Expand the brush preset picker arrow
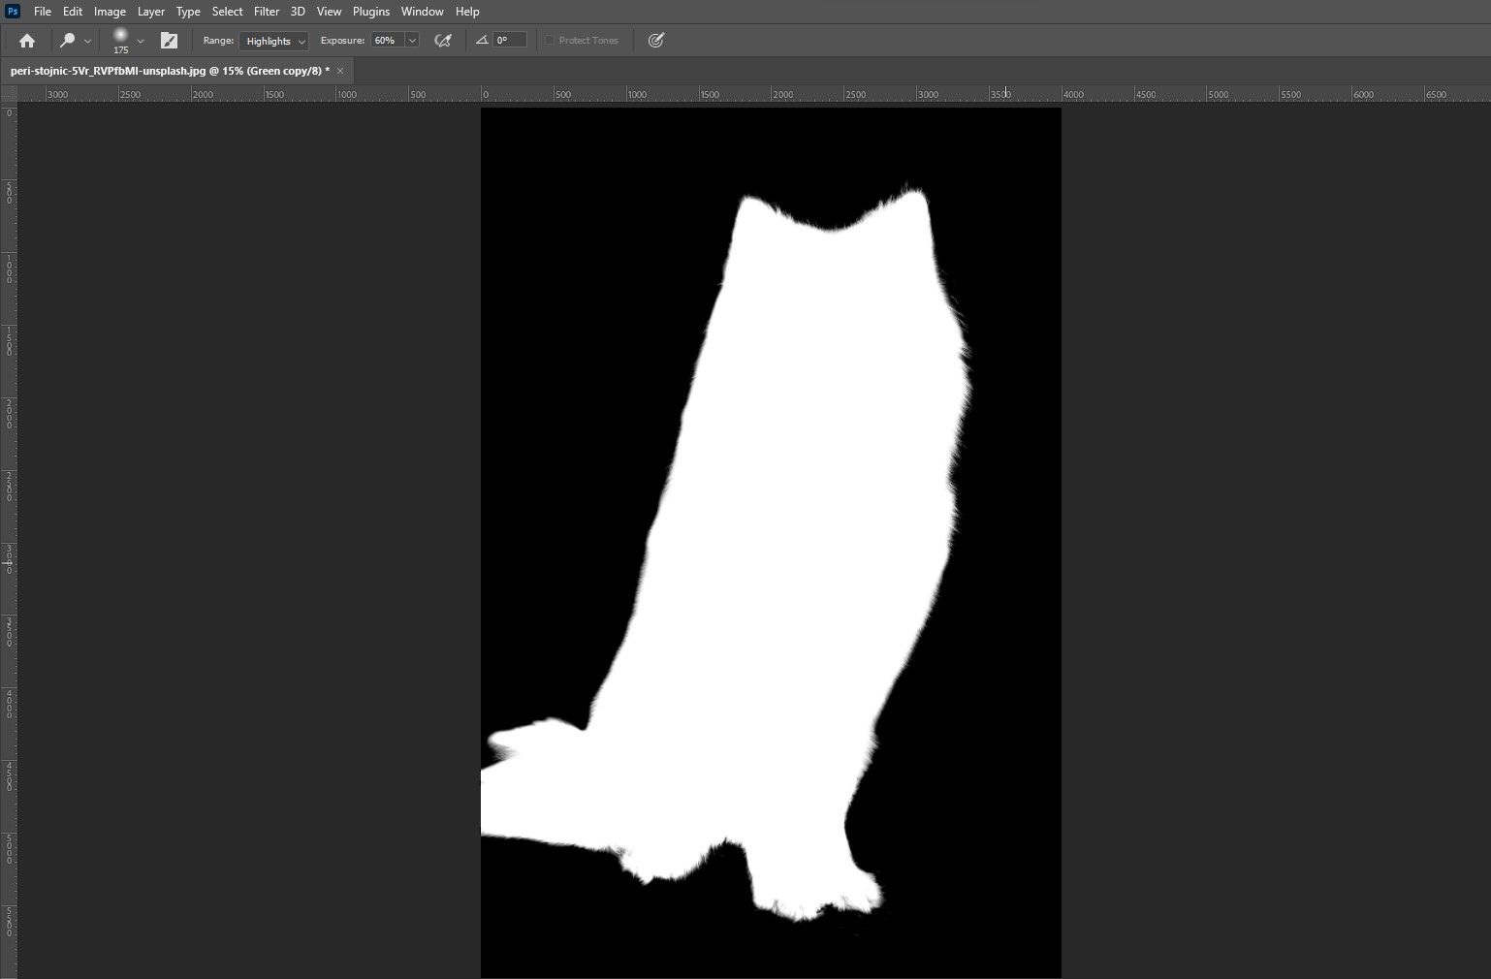Screen dimensions: 1491x979 [x=141, y=41]
